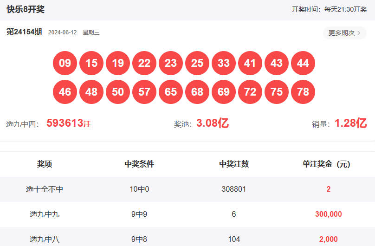
Task: Click the 第24154期 issue number
Action: tap(24, 32)
